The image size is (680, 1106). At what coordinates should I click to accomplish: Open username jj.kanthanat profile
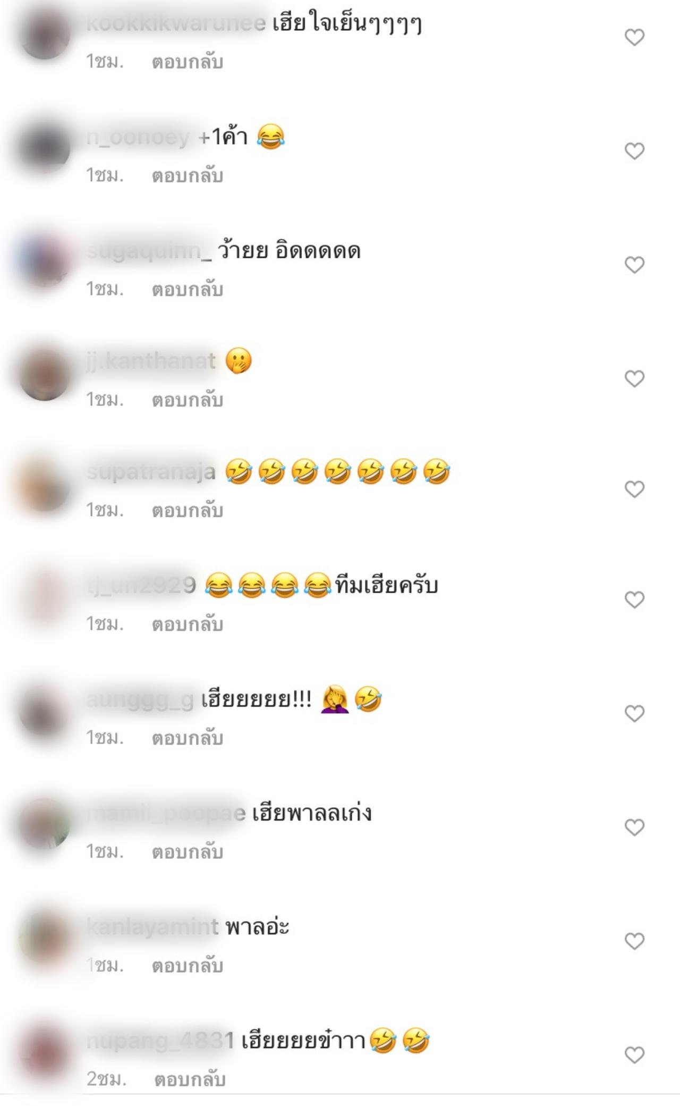pyautogui.click(x=151, y=361)
